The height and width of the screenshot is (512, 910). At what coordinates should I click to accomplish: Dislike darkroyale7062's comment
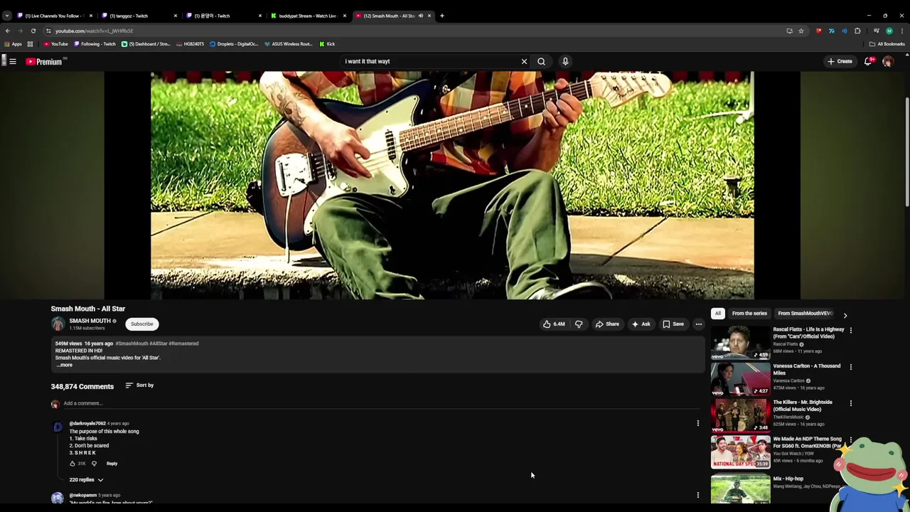(94, 464)
